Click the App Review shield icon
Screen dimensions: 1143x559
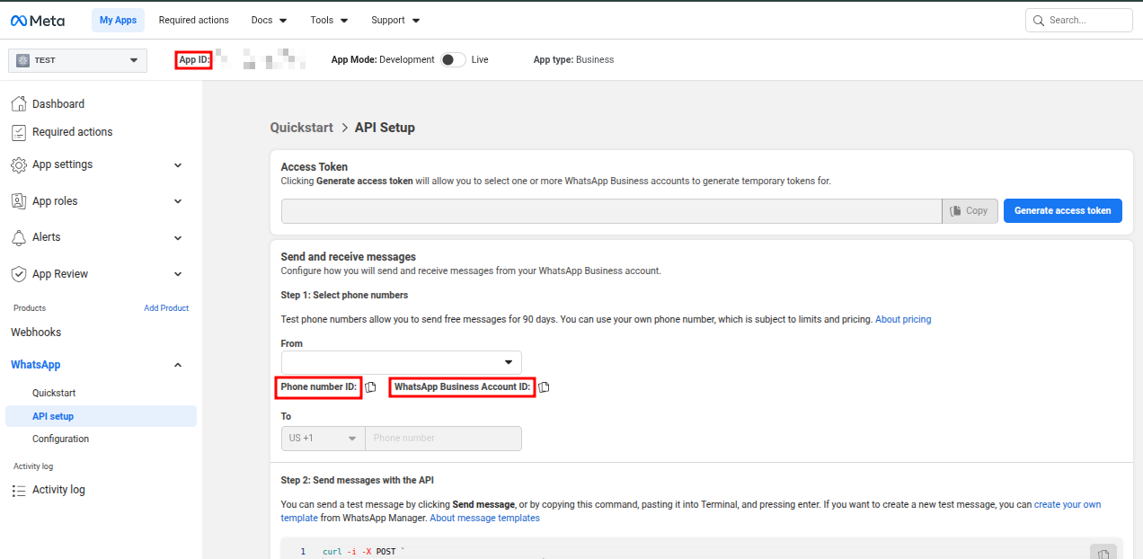coord(19,274)
